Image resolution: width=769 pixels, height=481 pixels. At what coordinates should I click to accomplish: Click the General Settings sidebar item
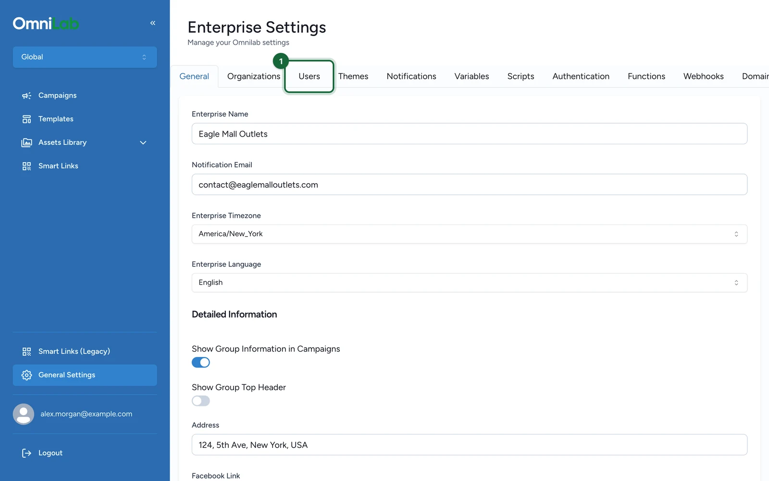(x=85, y=375)
